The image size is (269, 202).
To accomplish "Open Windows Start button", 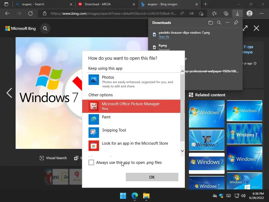I will click(x=123, y=196).
